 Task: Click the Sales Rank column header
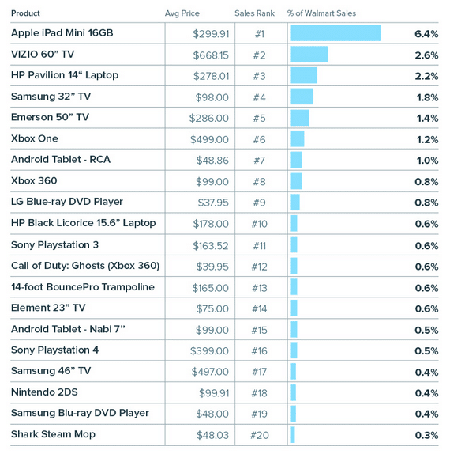(254, 13)
